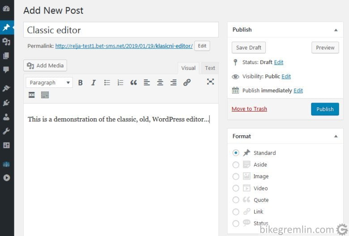Viewport: 349px width, 236px height.
Task: Open the Tools wrench sidebar icon
Action: click(6, 131)
